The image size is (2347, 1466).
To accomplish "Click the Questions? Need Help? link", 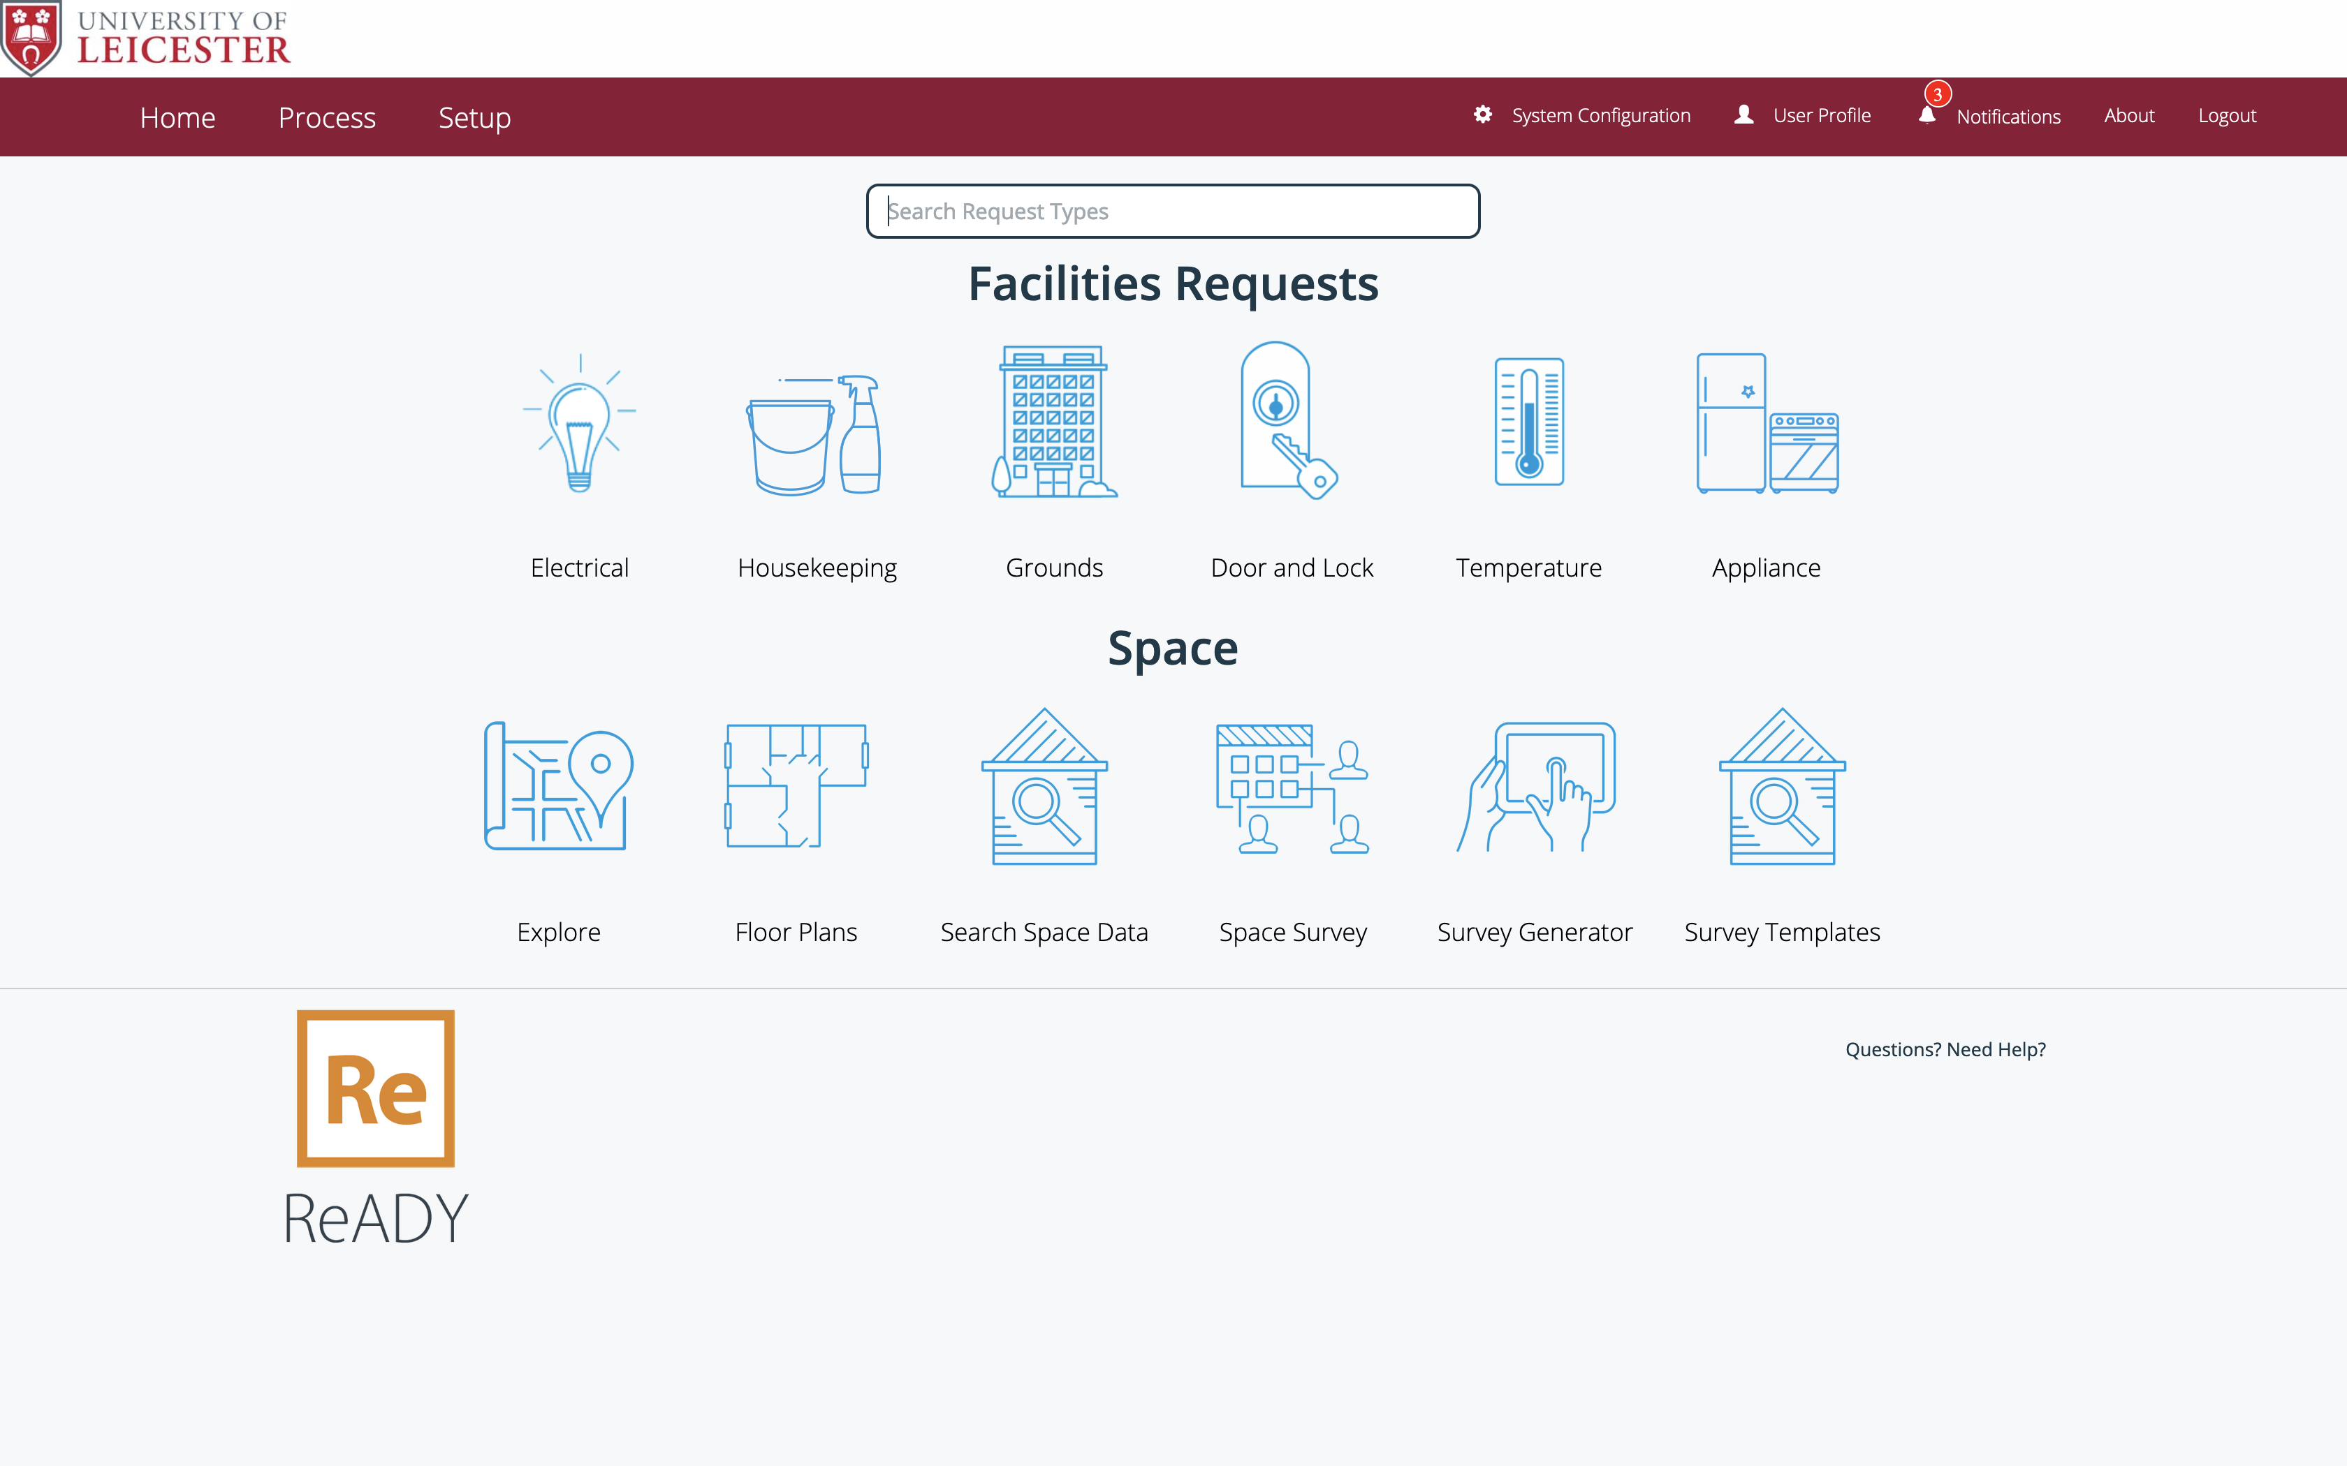I will (x=1947, y=1049).
